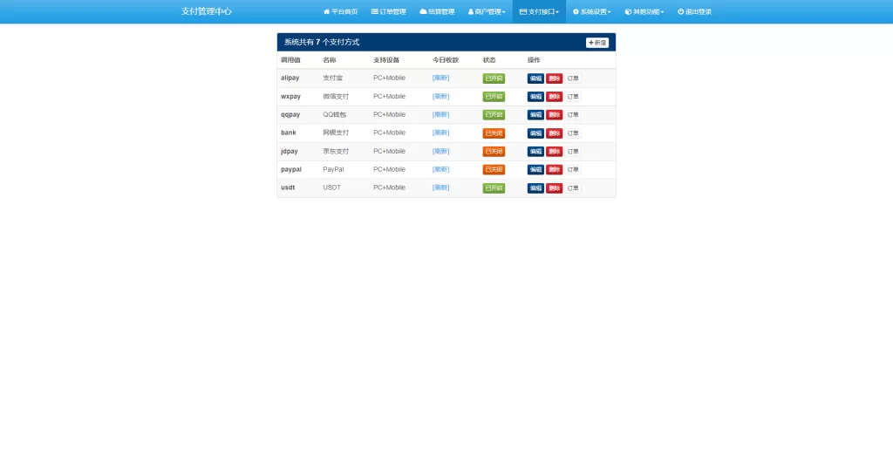Delete the qqpay payment method

coord(554,115)
